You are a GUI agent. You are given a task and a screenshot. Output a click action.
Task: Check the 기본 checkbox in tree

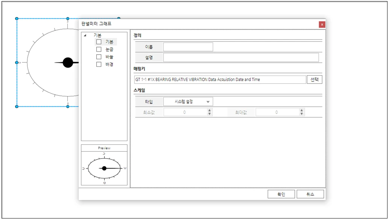coord(99,42)
